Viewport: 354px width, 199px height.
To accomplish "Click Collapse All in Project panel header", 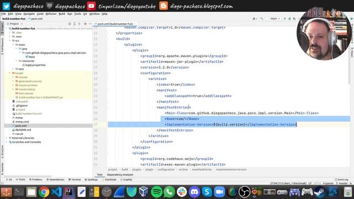I will tap(80, 24).
